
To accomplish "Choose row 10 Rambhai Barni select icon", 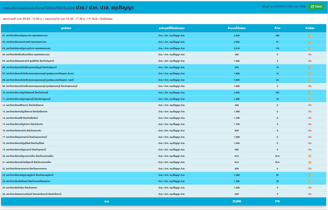I will click(x=310, y=93).
